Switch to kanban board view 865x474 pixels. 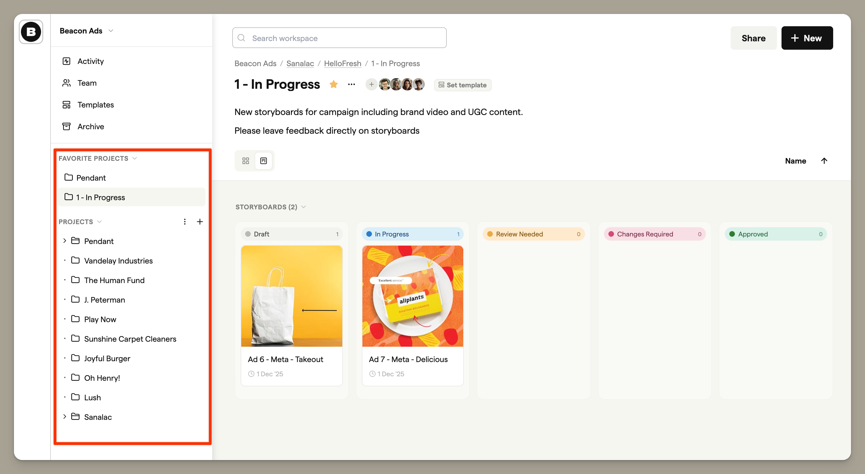tap(264, 161)
